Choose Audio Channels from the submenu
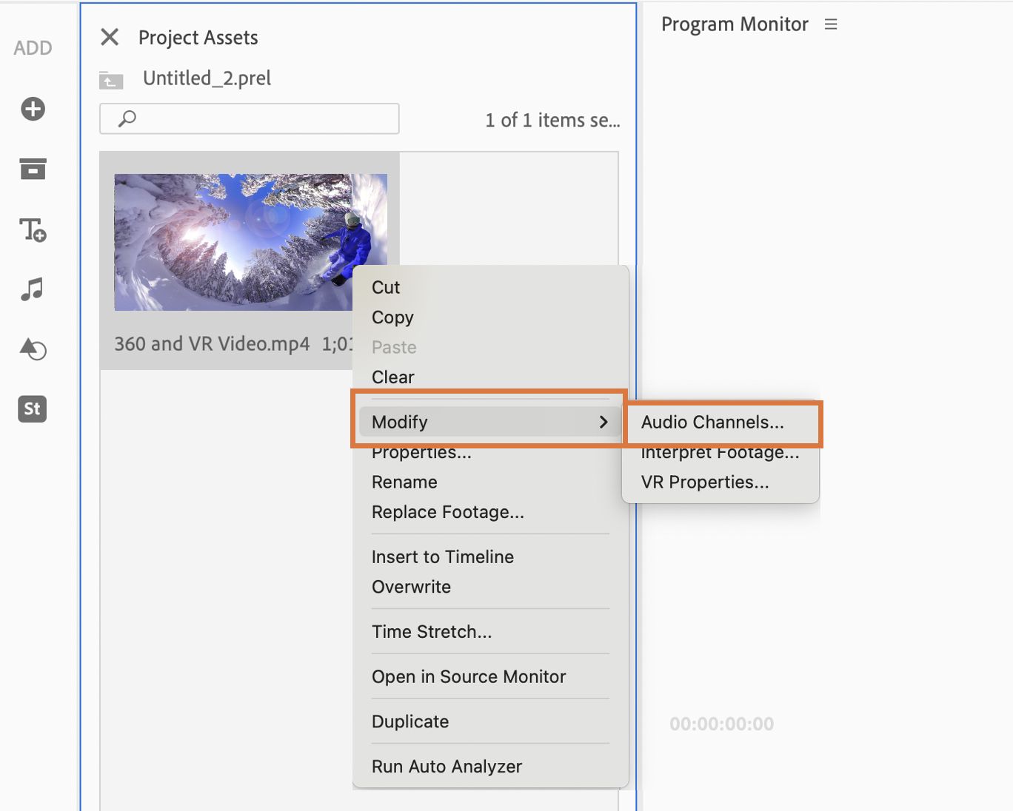This screenshot has height=811, width=1013. (712, 423)
